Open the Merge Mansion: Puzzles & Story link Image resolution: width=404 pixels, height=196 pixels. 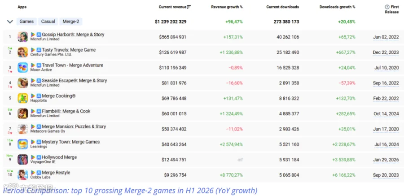click(x=74, y=126)
